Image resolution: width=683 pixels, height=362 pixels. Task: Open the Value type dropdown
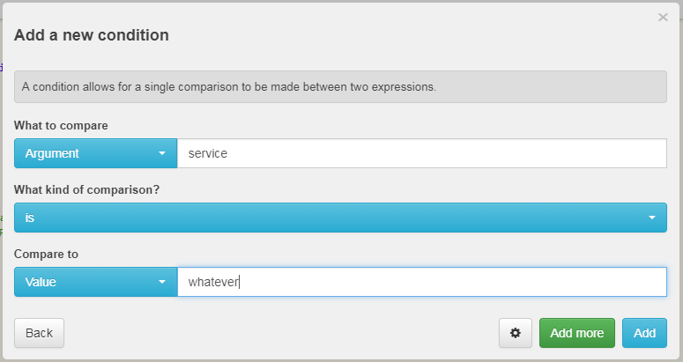pyautogui.click(x=95, y=282)
